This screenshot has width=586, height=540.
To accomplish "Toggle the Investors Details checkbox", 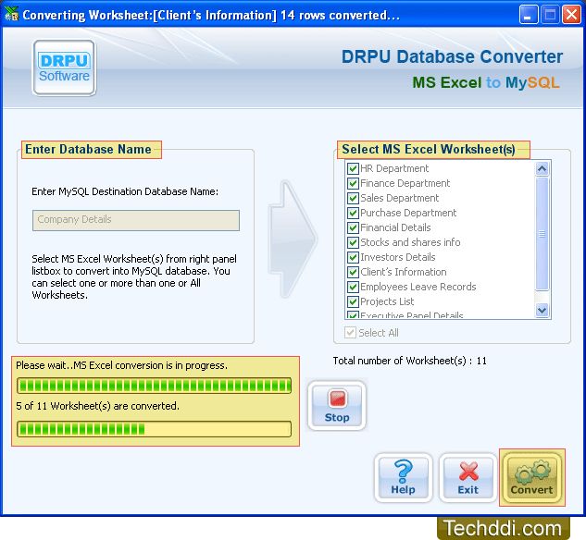I will tap(353, 257).
